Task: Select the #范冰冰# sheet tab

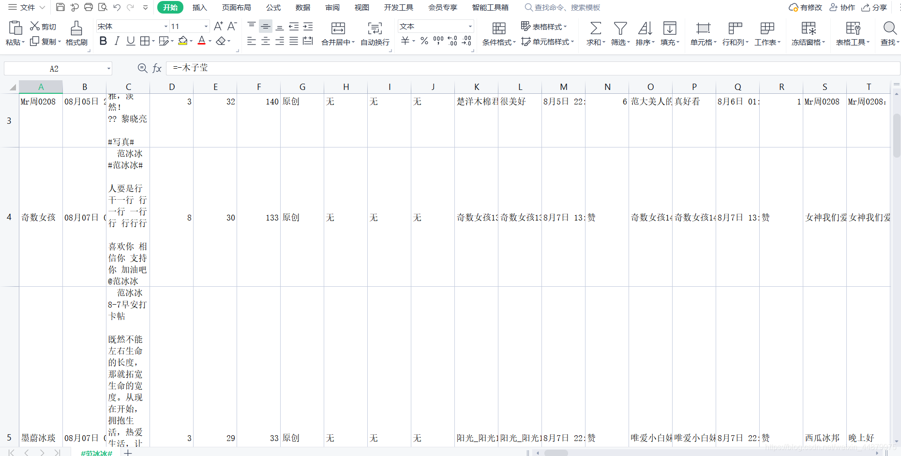Action: (96, 453)
